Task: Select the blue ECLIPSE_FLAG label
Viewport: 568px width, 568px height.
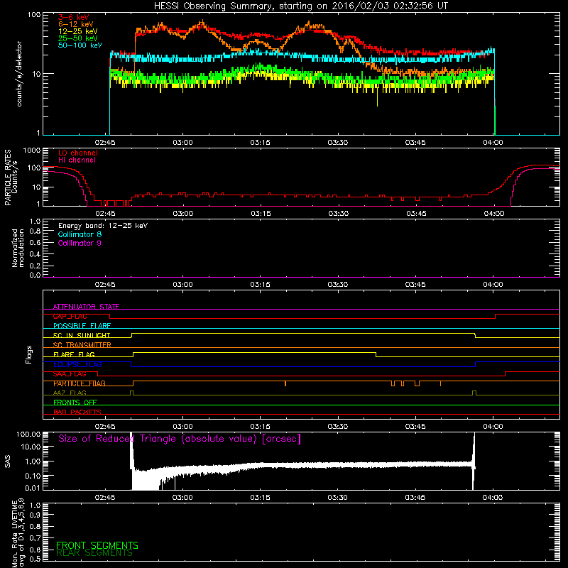Action: (77, 364)
